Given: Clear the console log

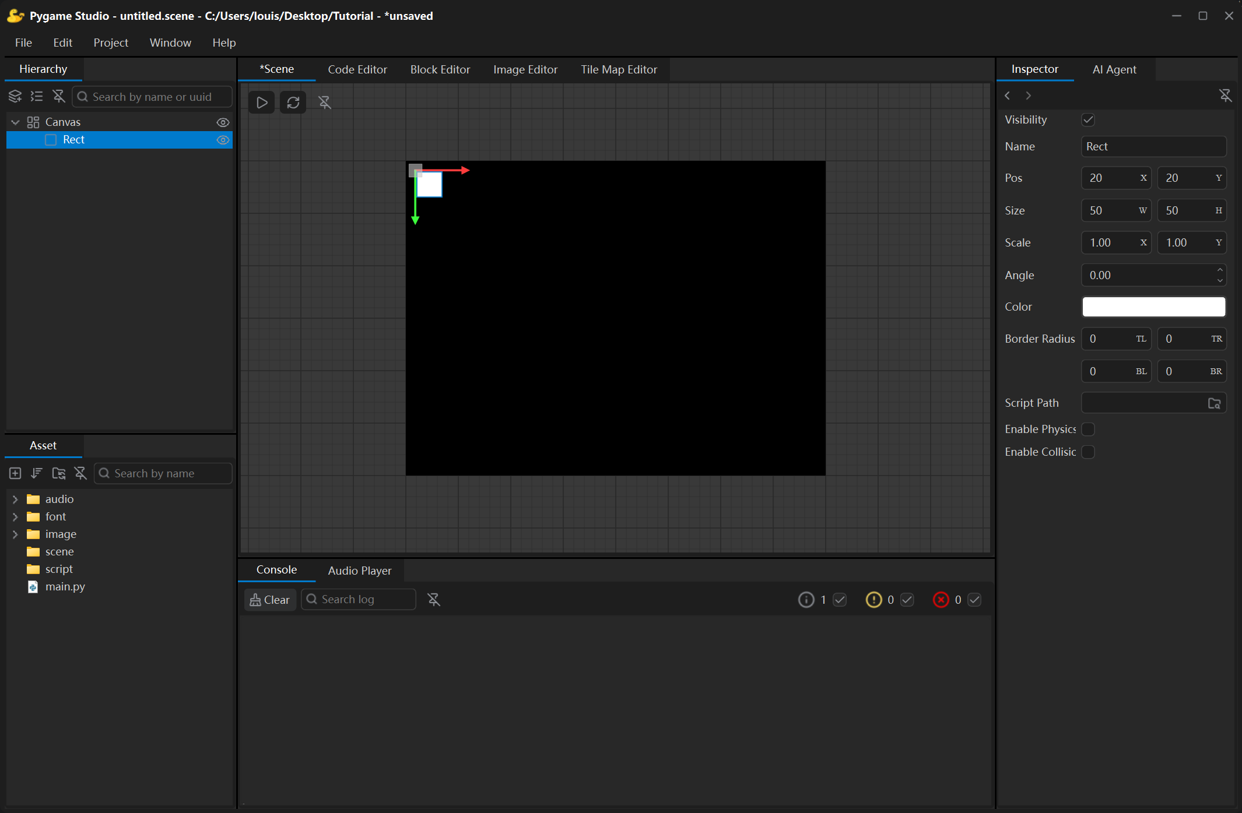Looking at the screenshot, I should click(x=270, y=600).
